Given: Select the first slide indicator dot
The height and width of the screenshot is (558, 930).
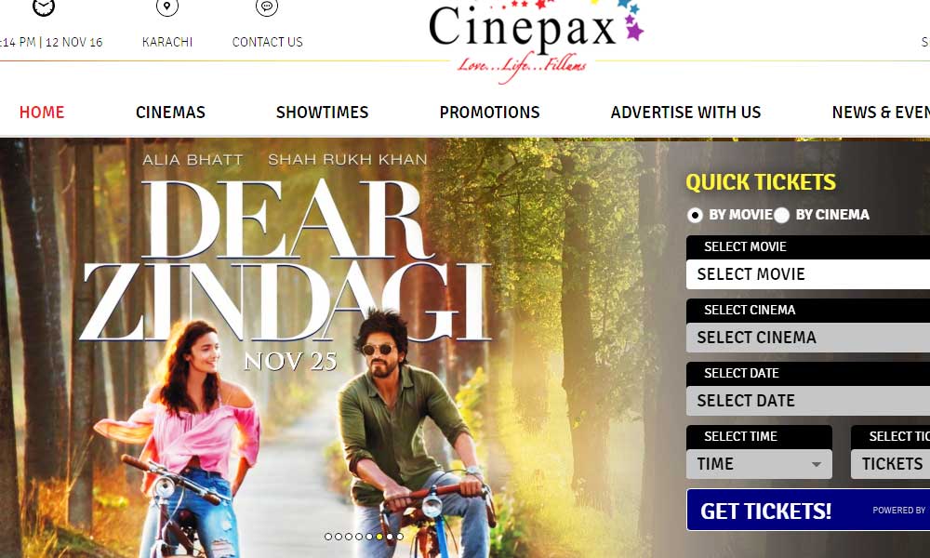Looking at the screenshot, I should coord(328,536).
